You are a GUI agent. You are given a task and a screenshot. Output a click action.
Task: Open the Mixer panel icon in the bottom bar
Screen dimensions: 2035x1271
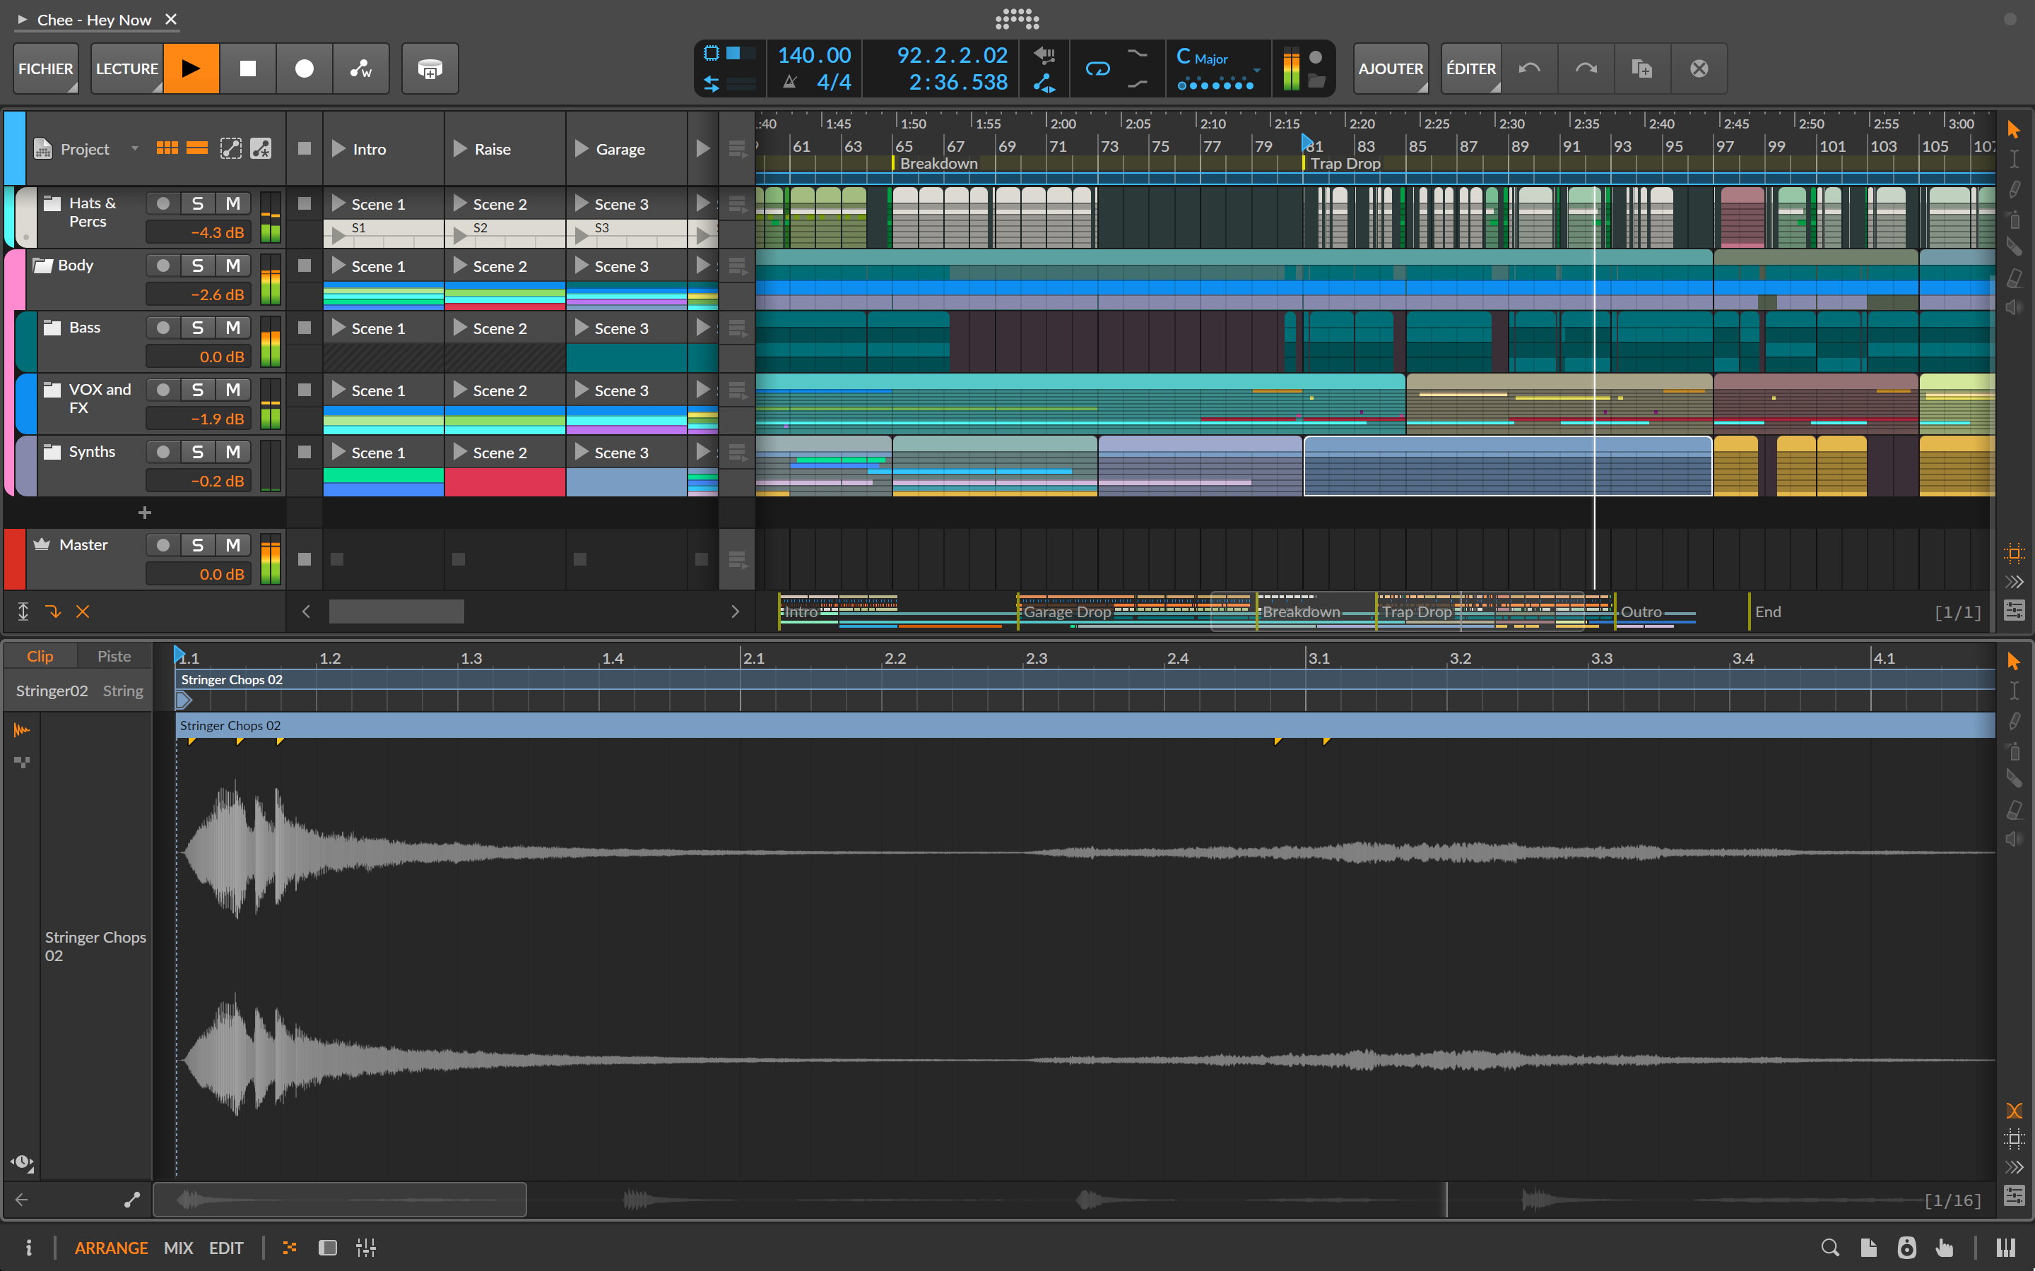coord(367,1248)
